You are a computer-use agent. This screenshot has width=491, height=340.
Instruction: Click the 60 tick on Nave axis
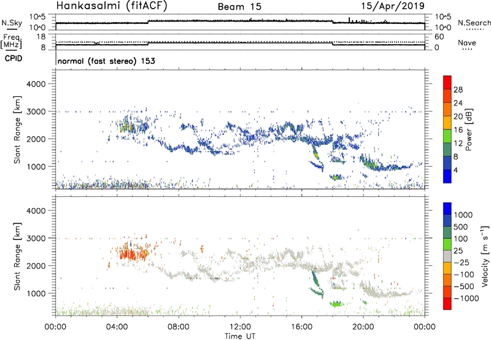coord(439,37)
